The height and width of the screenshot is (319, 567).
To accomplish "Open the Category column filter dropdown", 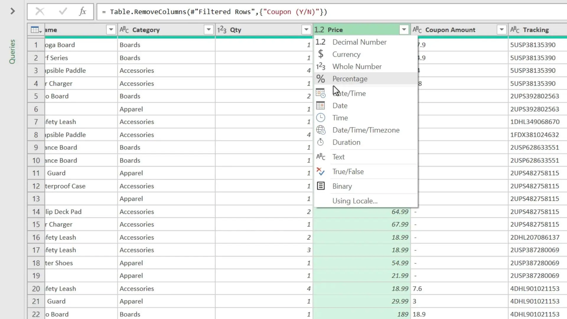I will (208, 30).
